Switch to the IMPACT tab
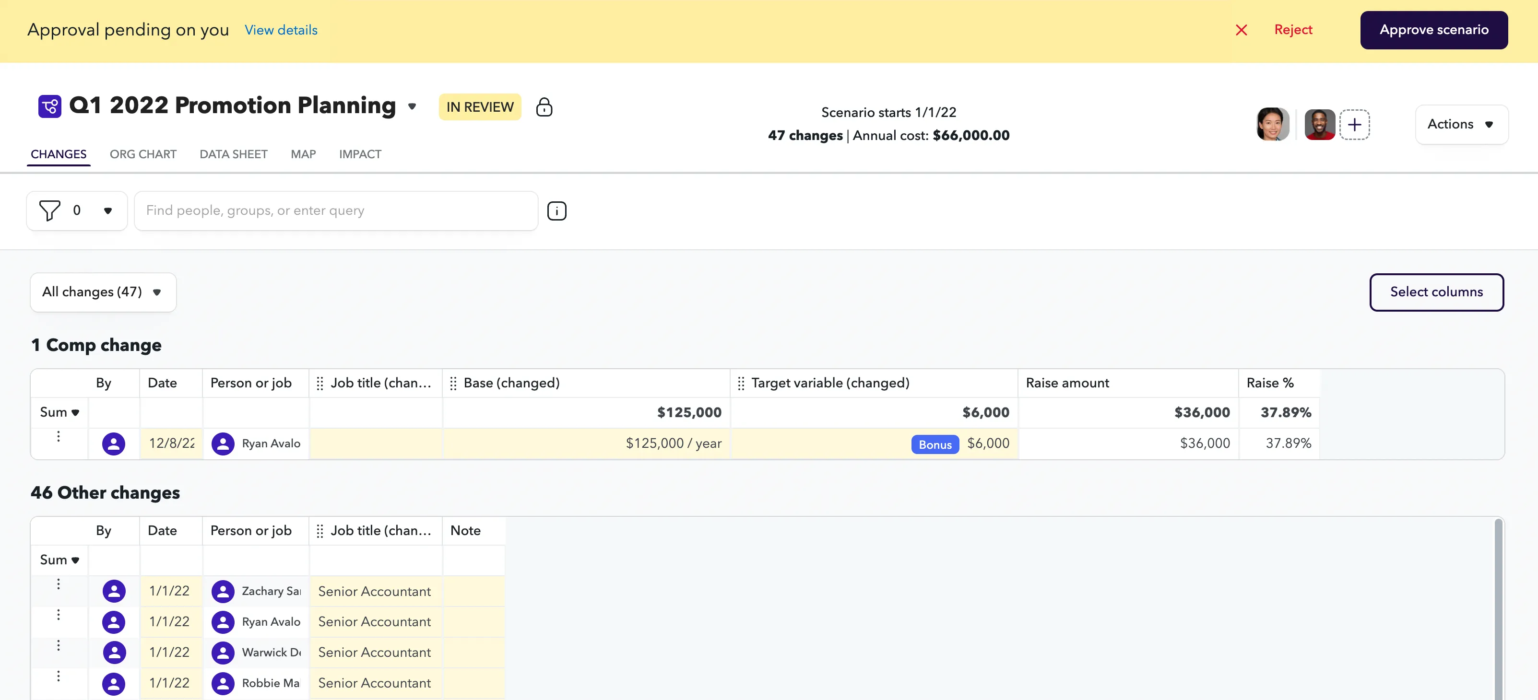This screenshot has height=700, width=1538. [360, 154]
